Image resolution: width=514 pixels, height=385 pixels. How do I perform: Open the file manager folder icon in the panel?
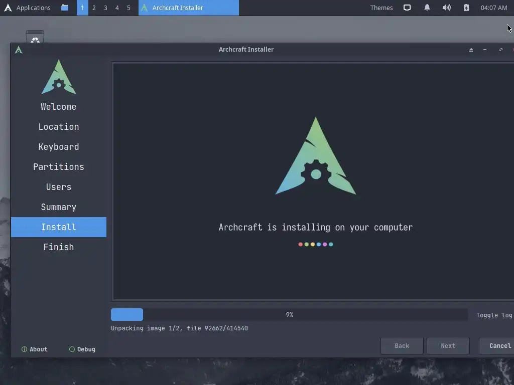click(x=65, y=8)
